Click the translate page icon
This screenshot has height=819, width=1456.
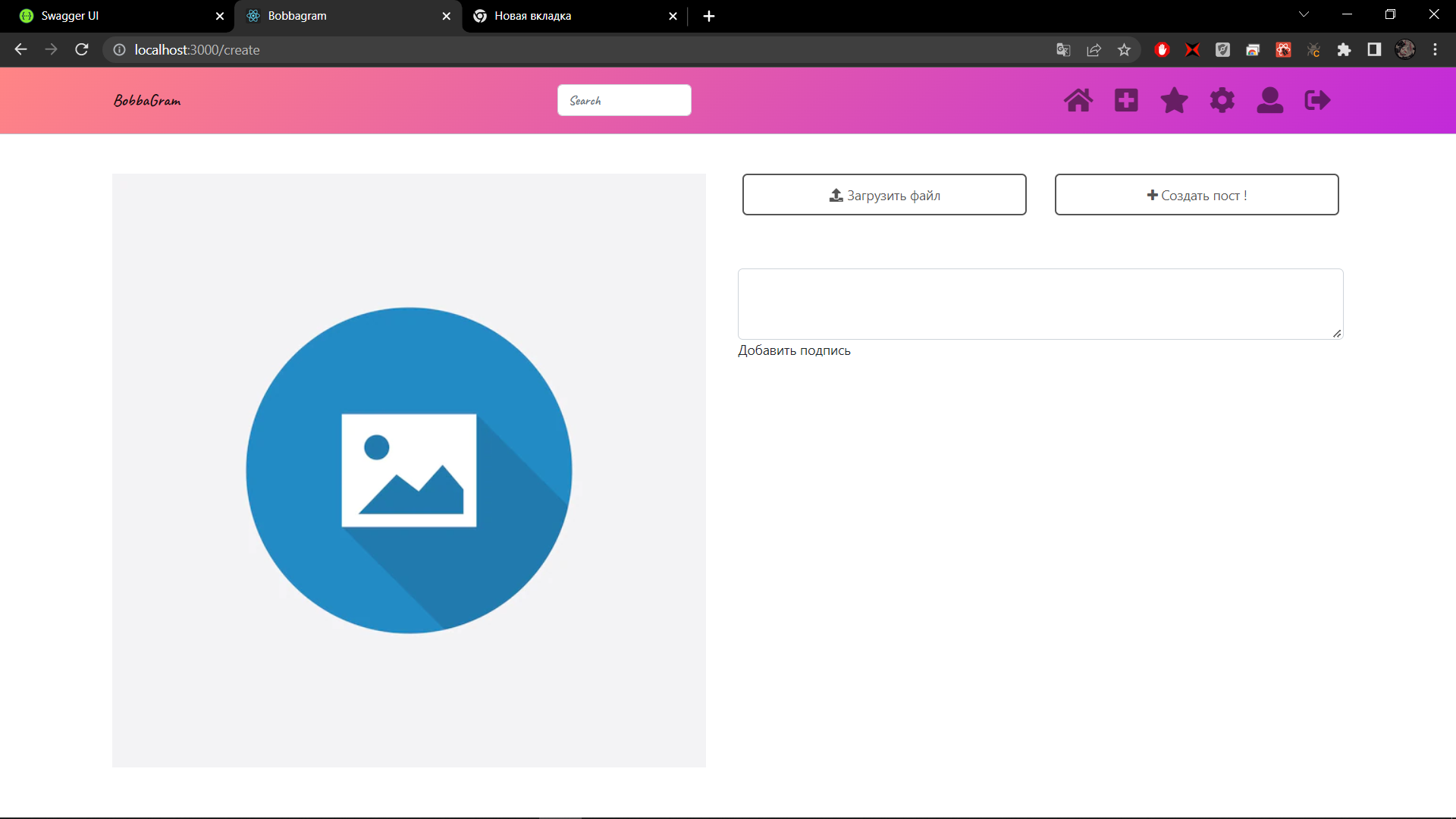click(x=1063, y=50)
